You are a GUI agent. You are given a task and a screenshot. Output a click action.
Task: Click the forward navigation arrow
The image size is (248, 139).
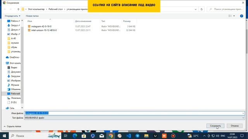coord(10,9)
